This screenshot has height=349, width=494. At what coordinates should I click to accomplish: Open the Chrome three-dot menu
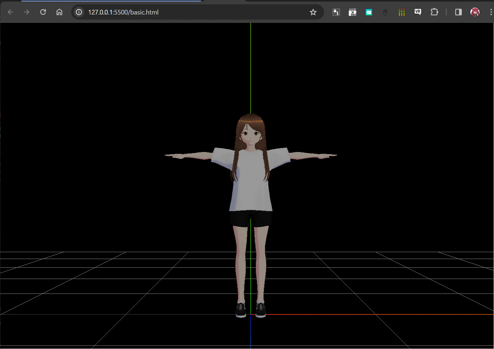click(491, 12)
